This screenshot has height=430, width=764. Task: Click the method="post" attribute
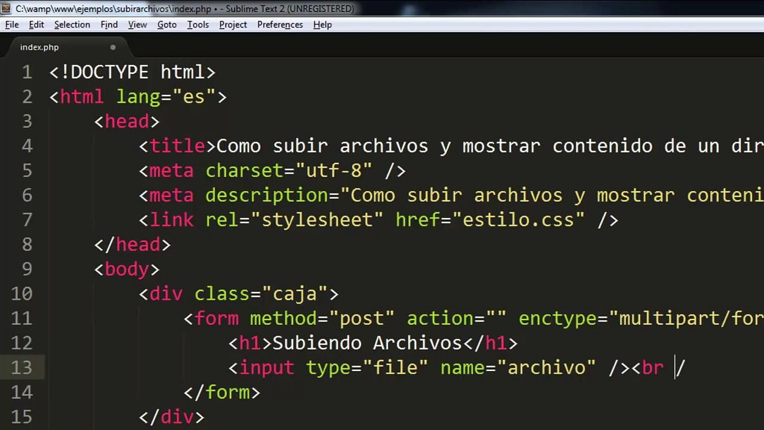(322, 318)
